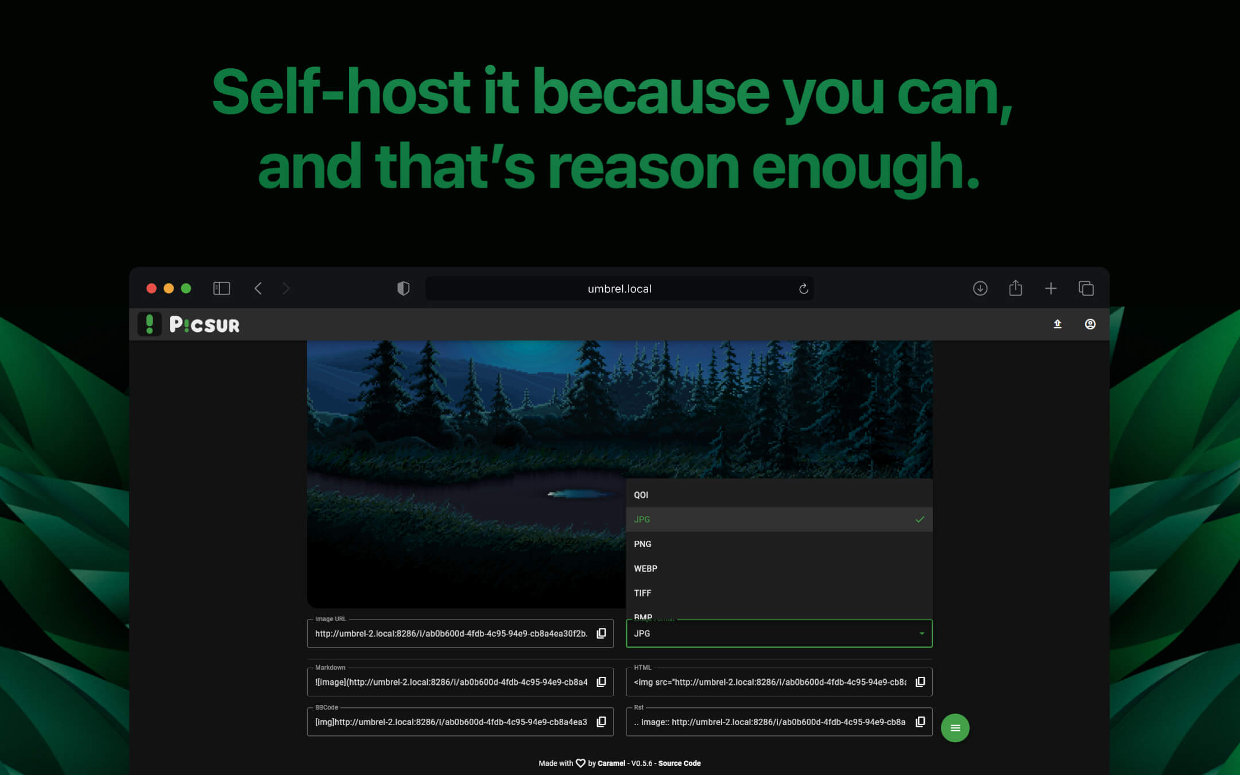1240x775 pixels.
Task: Copy the BBCode snippet icon
Action: [x=601, y=722]
